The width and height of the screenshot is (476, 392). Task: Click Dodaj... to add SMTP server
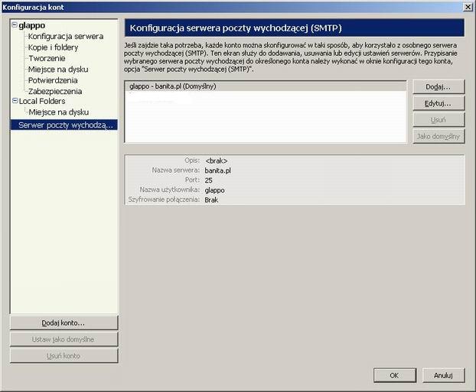(x=438, y=87)
